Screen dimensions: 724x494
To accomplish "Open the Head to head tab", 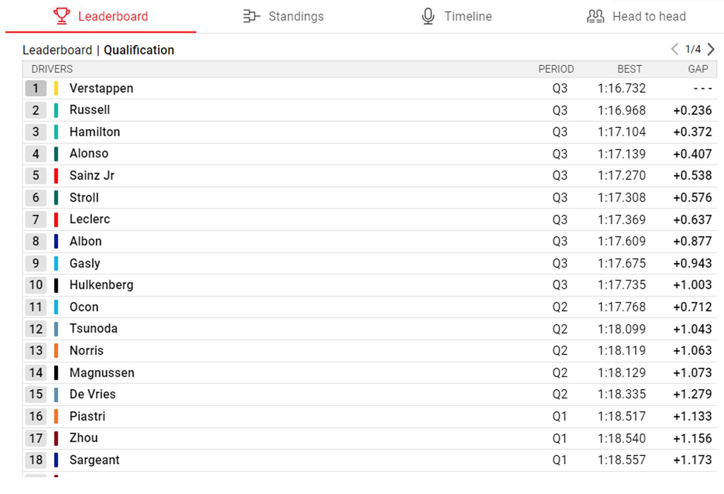I will click(x=649, y=16).
